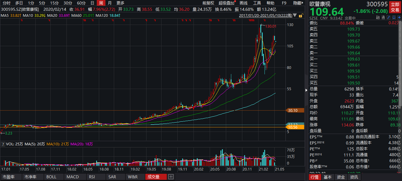The image size is (402, 181).
Task: Toggle the 周 weekly period button
Action: (x=101, y=3)
